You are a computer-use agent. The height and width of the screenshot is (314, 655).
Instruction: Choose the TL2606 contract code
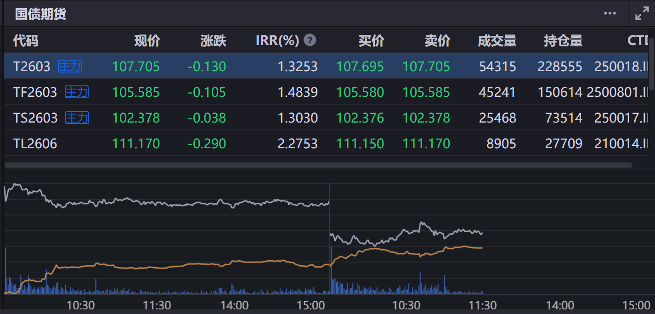[x=35, y=144]
